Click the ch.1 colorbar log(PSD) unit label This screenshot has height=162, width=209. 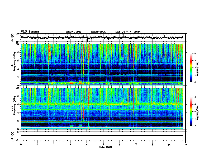tap(198, 69)
